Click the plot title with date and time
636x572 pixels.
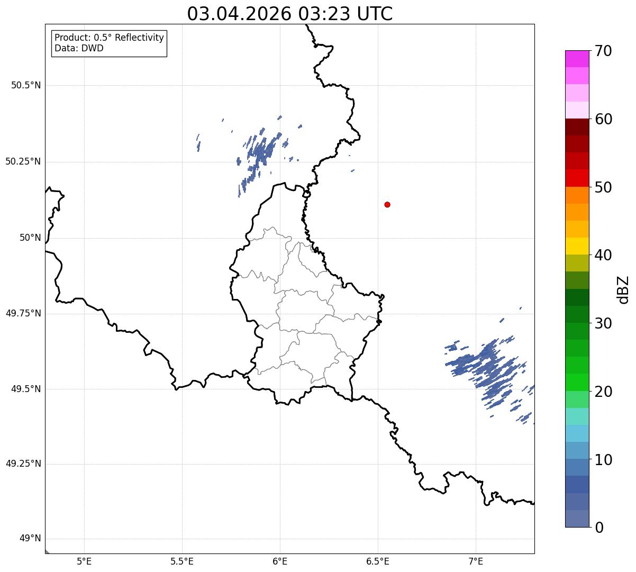(290, 14)
